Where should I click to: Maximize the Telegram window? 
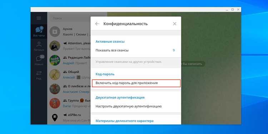click(x=233, y=10)
